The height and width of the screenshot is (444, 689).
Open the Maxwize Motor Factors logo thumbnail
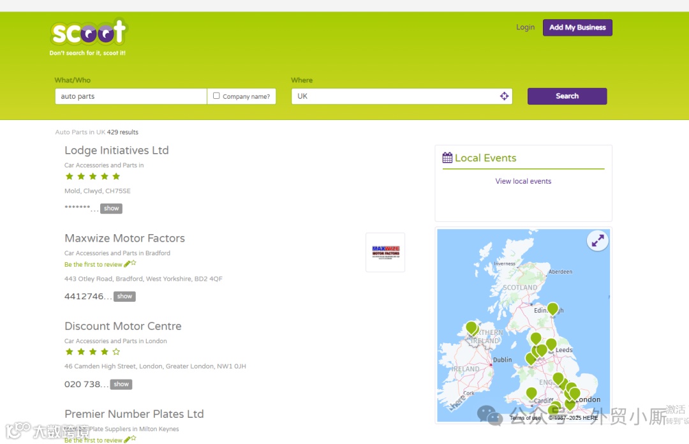[385, 253]
